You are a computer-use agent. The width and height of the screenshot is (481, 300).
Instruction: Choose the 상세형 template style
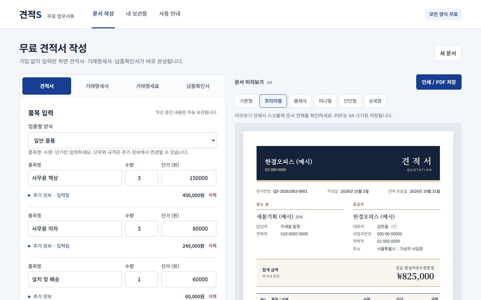(375, 101)
